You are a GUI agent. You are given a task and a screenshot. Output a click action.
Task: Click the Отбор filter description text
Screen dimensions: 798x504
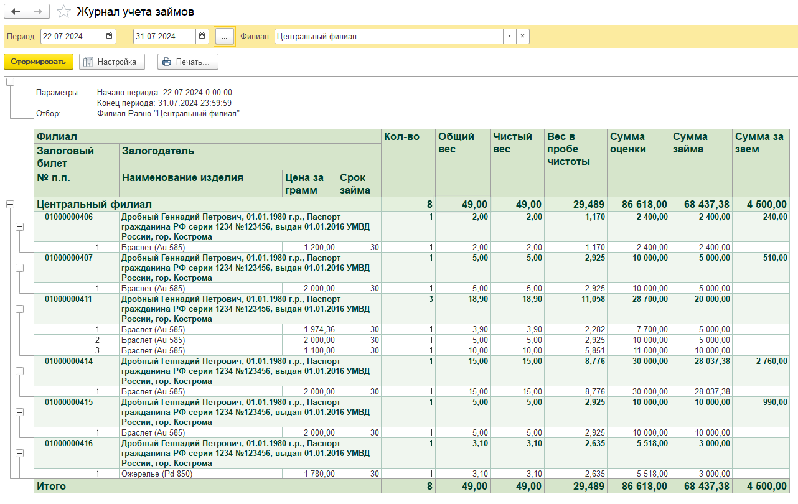[168, 114]
